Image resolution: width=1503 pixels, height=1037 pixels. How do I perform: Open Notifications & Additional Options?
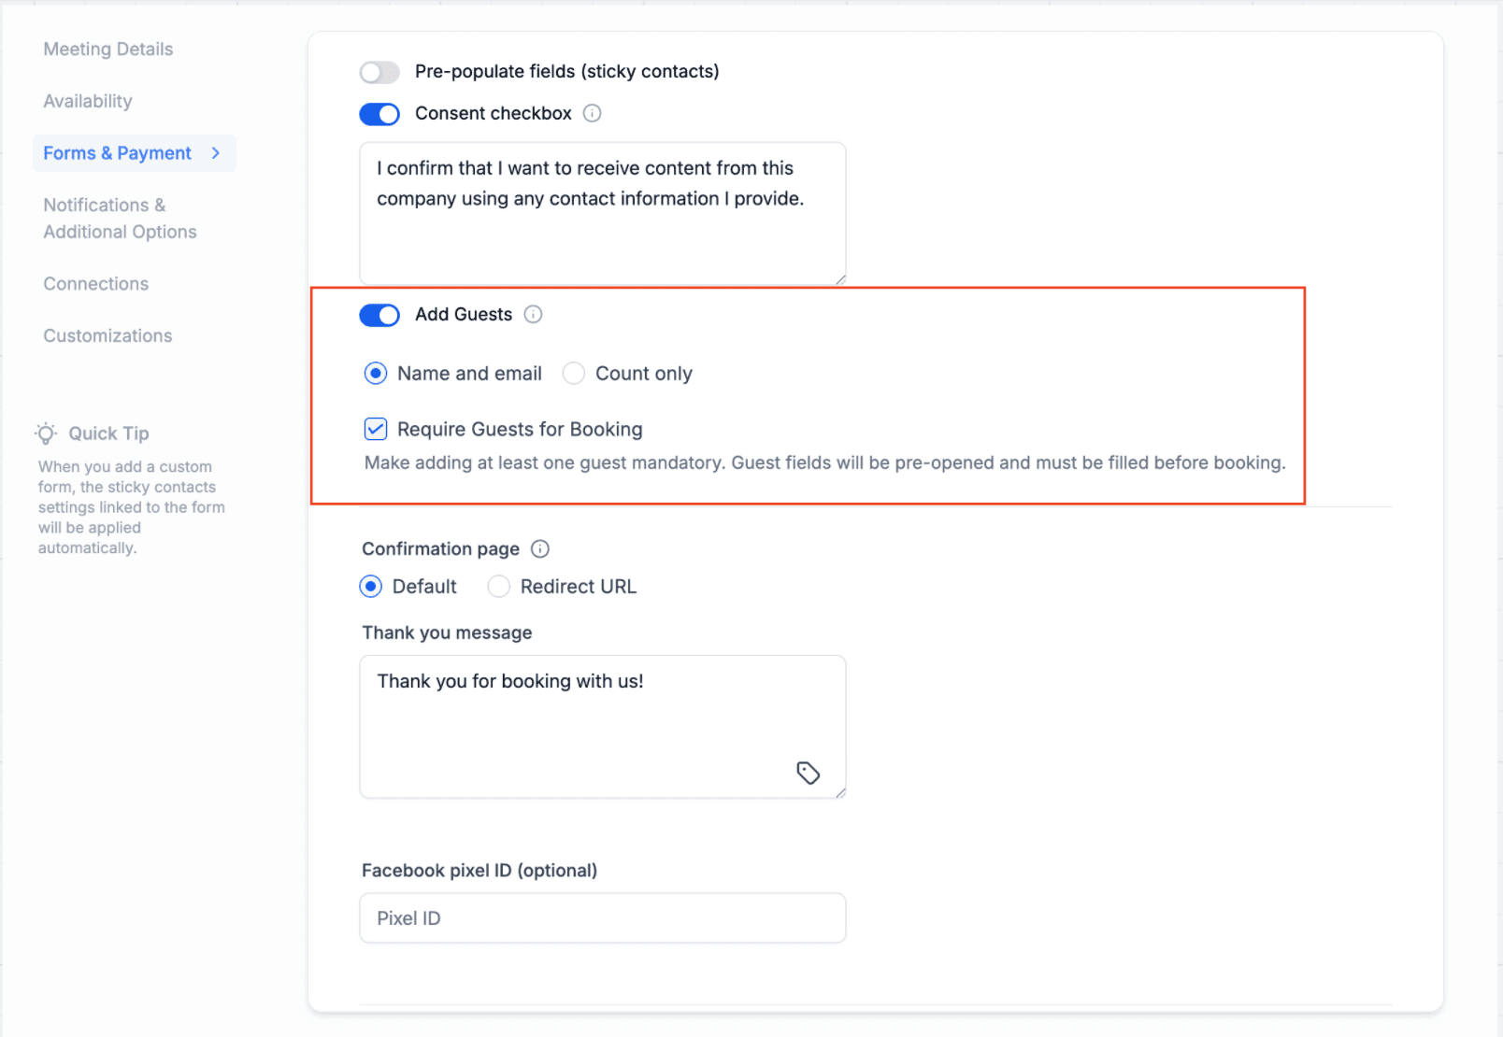[121, 218]
